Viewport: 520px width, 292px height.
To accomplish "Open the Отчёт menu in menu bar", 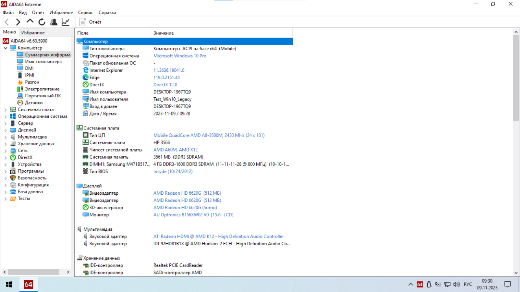I will pyautogui.click(x=38, y=13).
